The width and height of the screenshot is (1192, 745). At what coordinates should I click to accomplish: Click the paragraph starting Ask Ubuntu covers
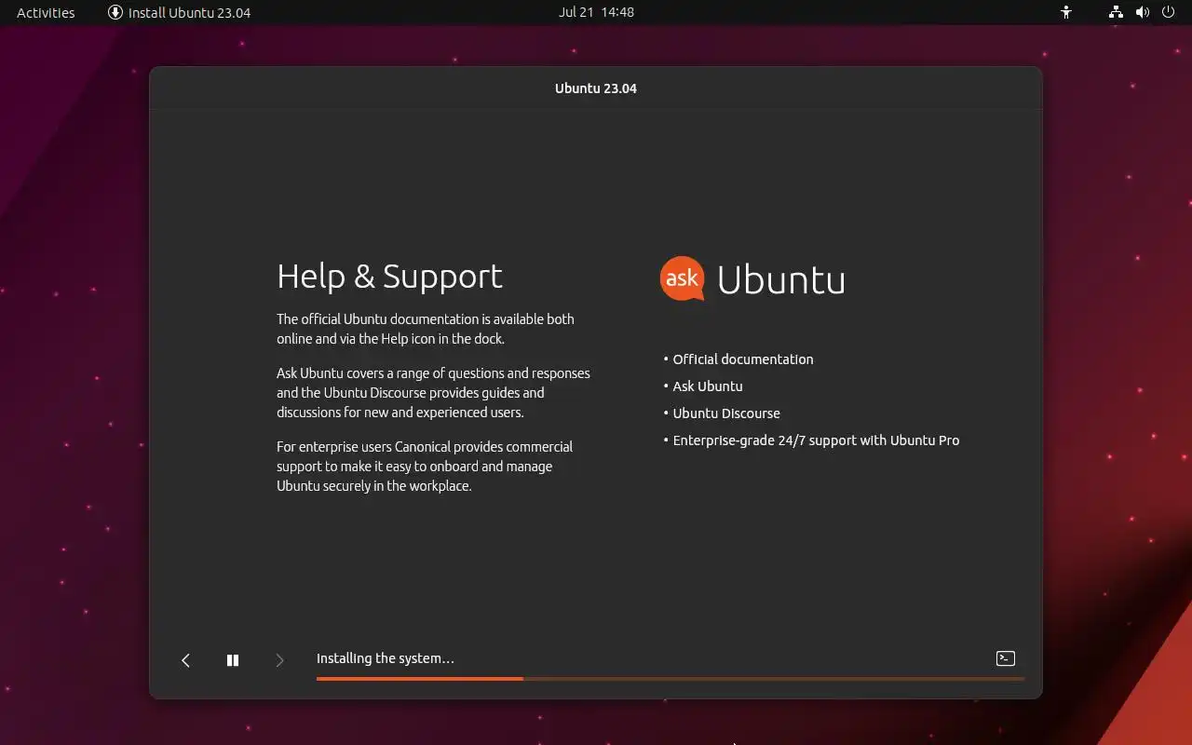click(433, 393)
